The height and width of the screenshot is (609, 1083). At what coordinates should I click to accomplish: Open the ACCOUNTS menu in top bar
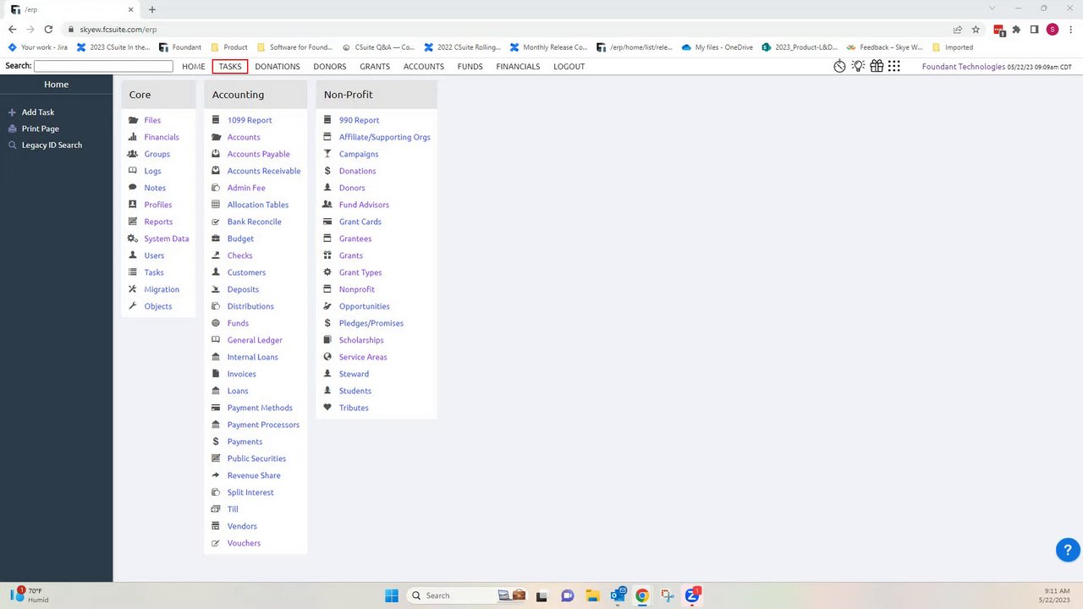click(424, 67)
